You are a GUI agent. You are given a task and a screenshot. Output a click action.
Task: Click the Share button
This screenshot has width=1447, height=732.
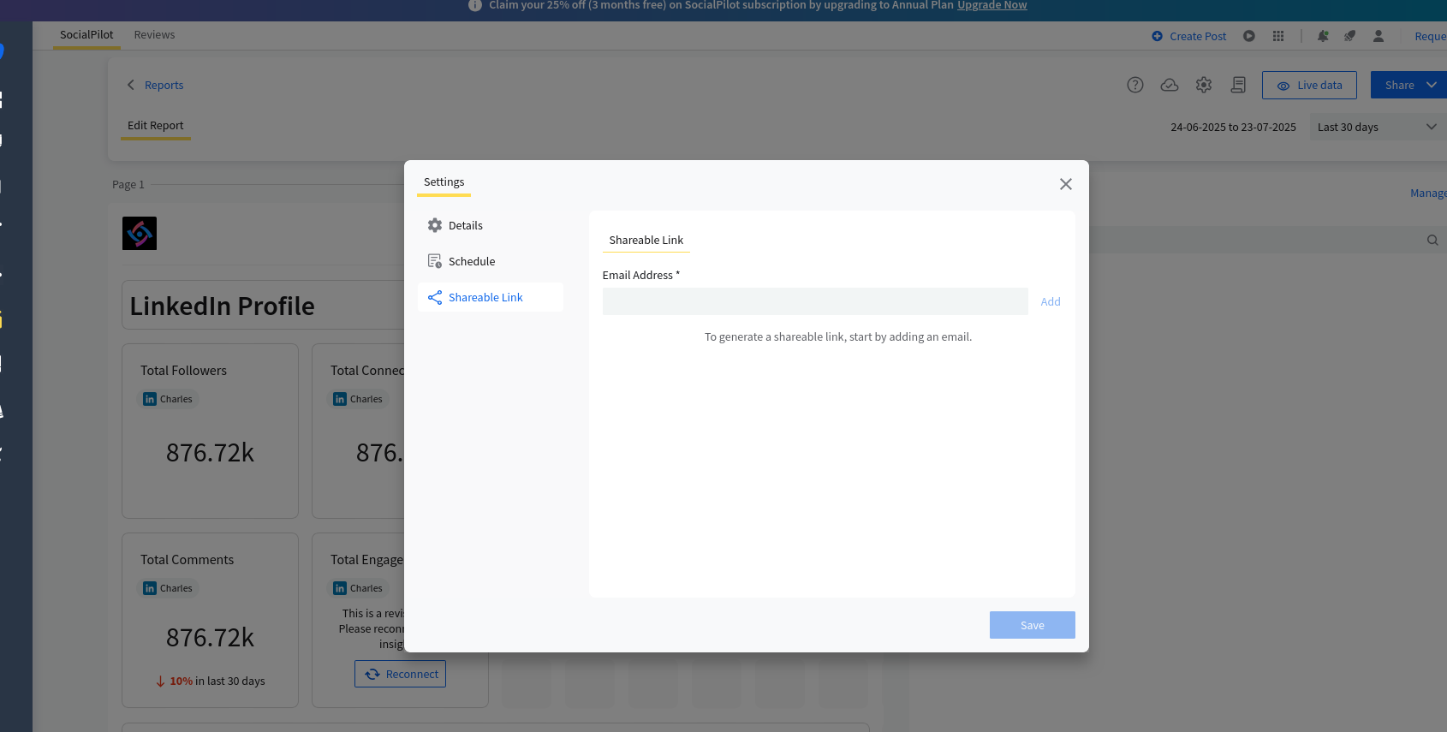[1400, 85]
